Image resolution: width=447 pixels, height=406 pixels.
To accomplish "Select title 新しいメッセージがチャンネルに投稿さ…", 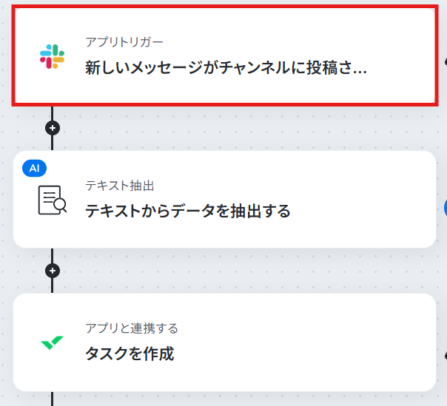I will pos(226,68).
